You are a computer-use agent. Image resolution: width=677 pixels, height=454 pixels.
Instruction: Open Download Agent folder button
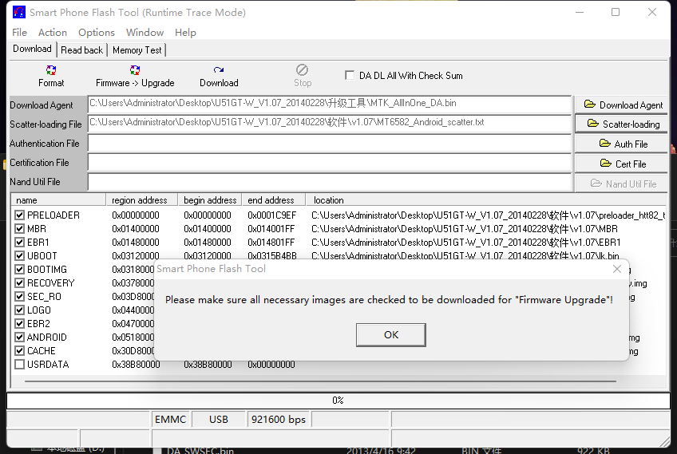click(x=622, y=105)
